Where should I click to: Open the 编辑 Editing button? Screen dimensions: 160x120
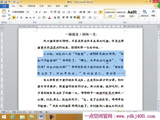coord(153,14)
